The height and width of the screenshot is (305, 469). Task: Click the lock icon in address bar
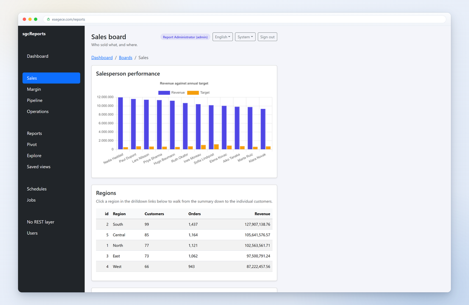click(x=49, y=19)
